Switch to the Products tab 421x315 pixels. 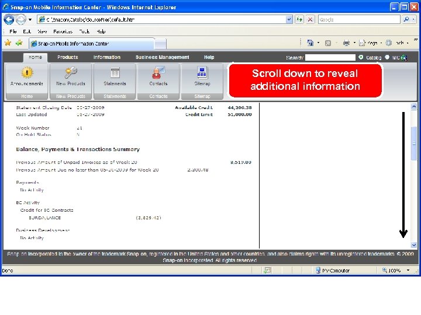click(68, 57)
